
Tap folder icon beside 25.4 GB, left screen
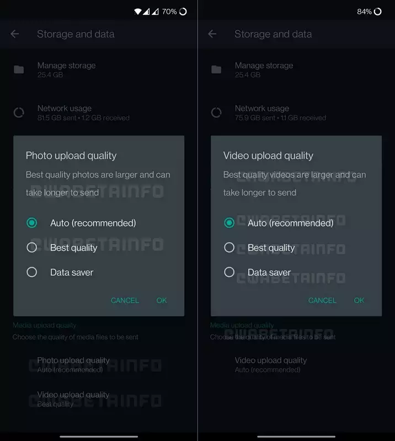coord(19,69)
